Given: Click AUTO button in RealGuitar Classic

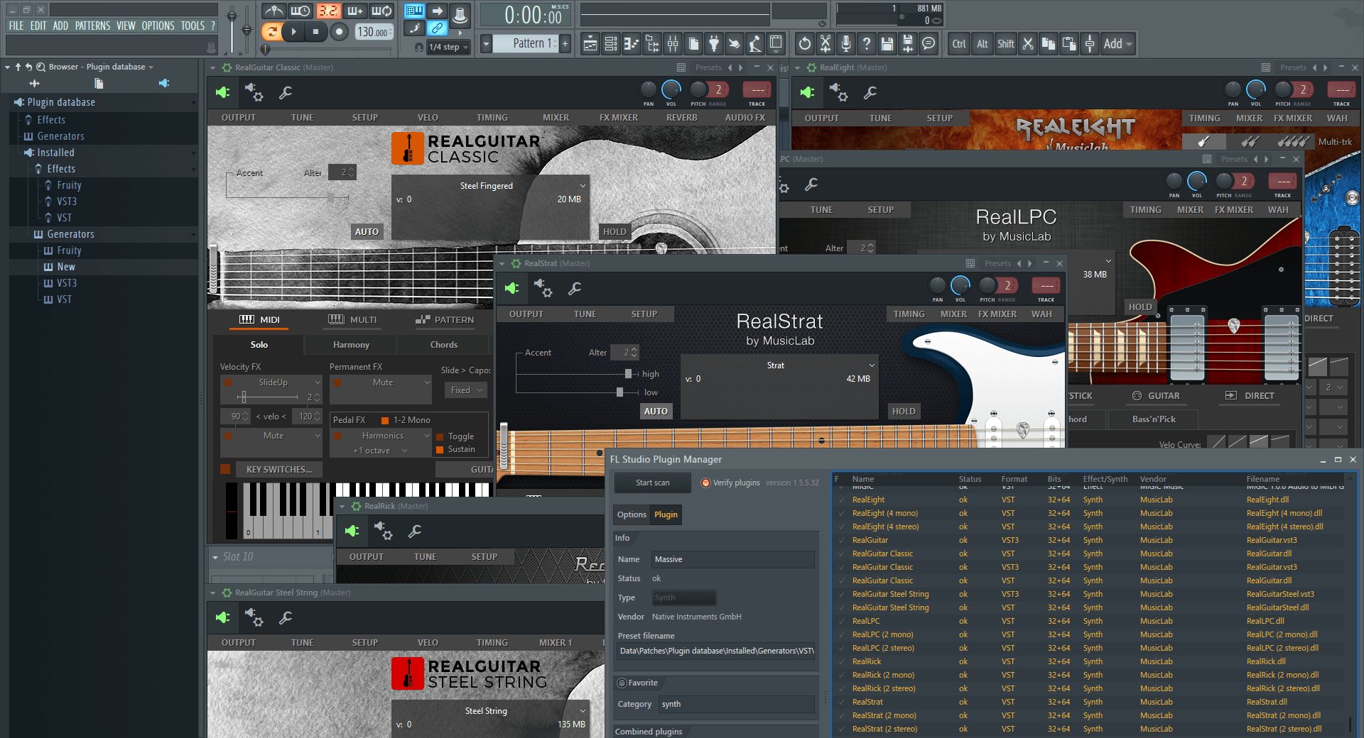Looking at the screenshot, I should coord(367,232).
